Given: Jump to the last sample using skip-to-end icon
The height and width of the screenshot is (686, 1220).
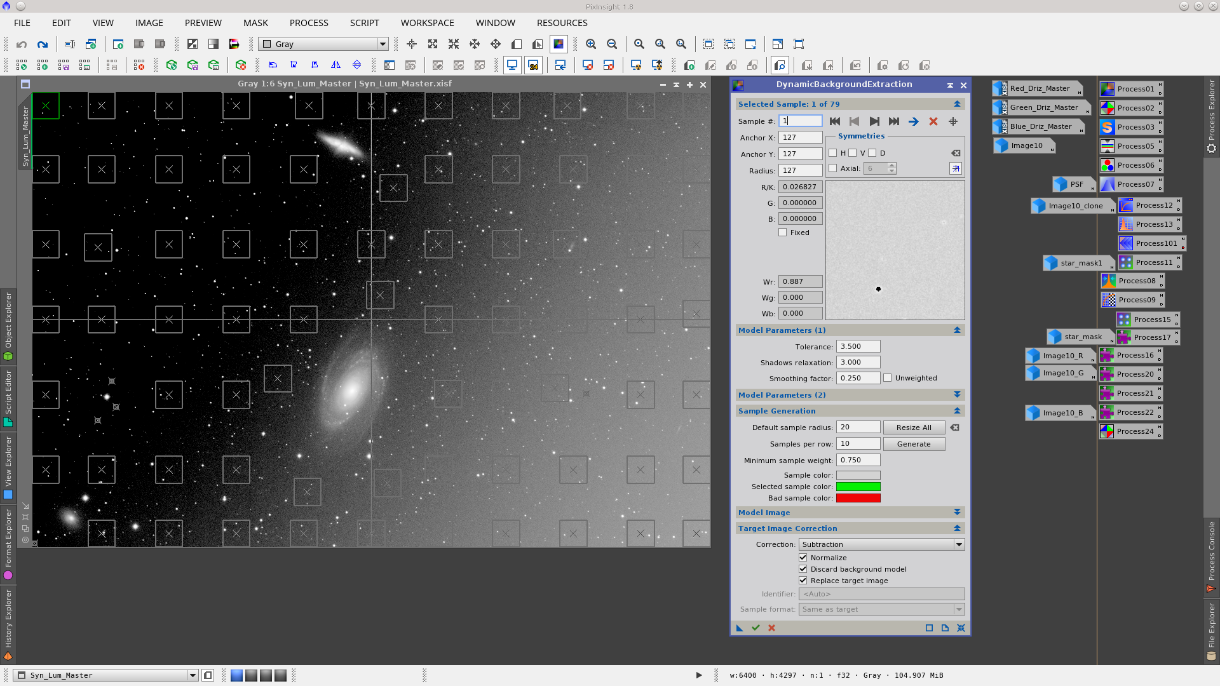Looking at the screenshot, I should (894, 121).
